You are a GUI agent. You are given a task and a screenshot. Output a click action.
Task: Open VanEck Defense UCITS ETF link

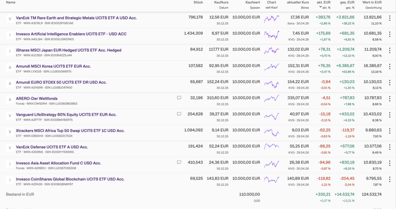[x=52, y=147]
